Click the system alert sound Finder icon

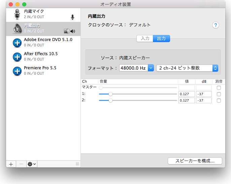[67, 31]
